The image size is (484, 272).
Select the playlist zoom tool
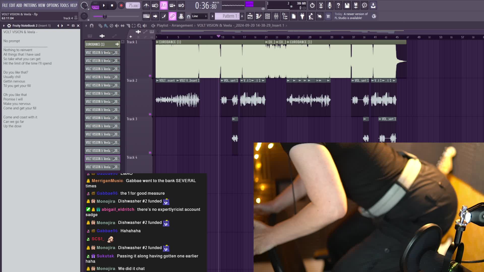139,26
